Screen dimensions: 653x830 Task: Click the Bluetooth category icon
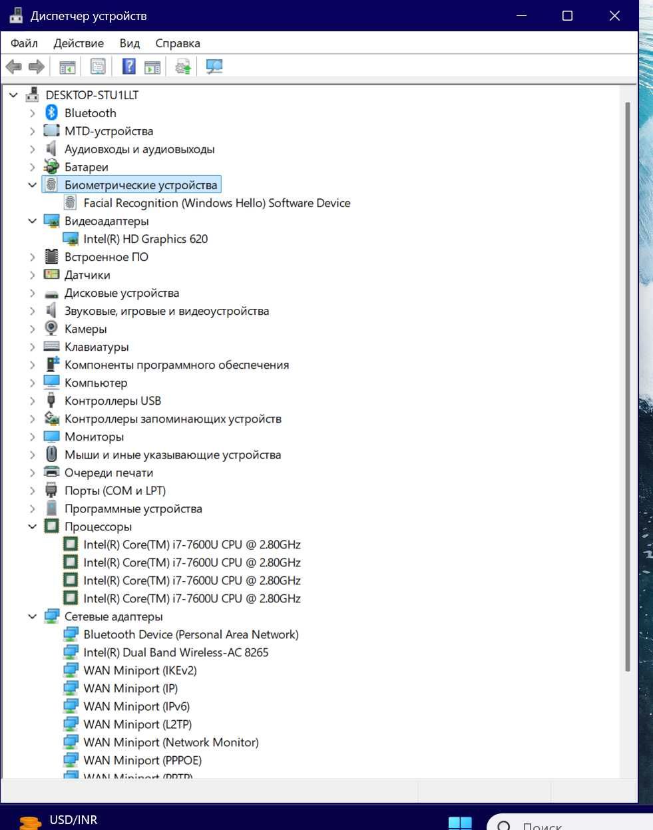point(51,113)
